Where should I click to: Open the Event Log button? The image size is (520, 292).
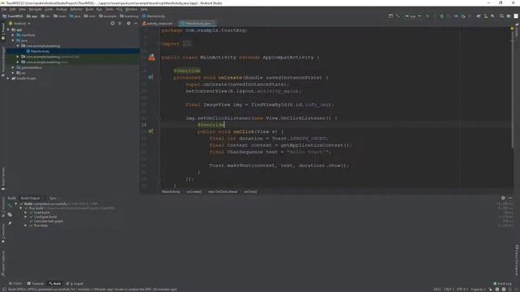pyautogui.click(x=502, y=283)
